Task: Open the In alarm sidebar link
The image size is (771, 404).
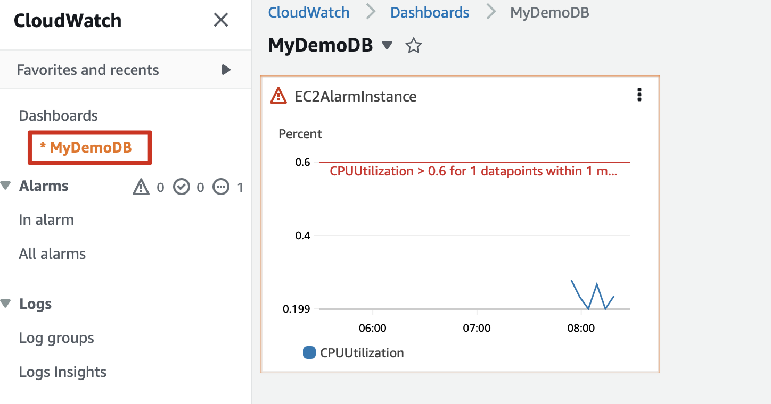Action: point(46,220)
